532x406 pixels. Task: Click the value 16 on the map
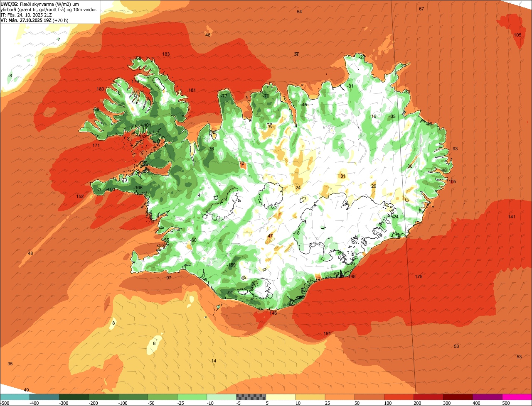pos(374,117)
